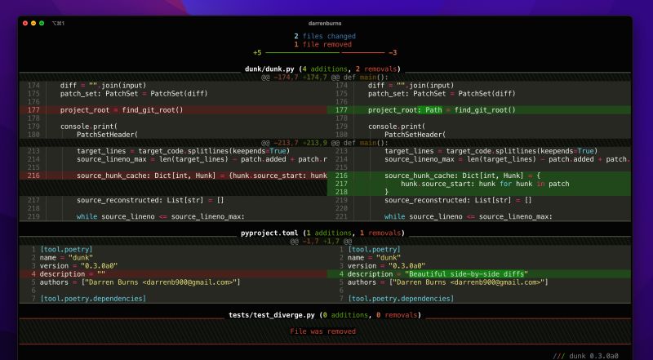
Task: Click the green additions proportion bar
Action: [302, 53]
